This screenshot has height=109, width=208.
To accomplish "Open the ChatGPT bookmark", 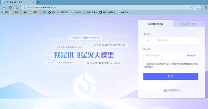I will pos(76,12).
